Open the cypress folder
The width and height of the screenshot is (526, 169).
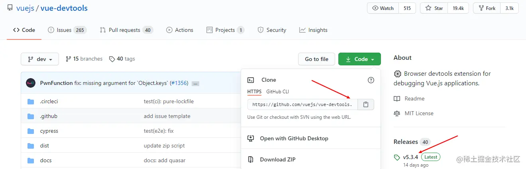click(x=49, y=131)
